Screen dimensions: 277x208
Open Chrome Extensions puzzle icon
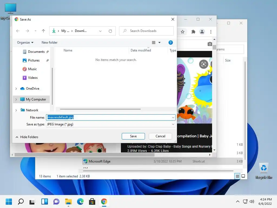pos(193,32)
